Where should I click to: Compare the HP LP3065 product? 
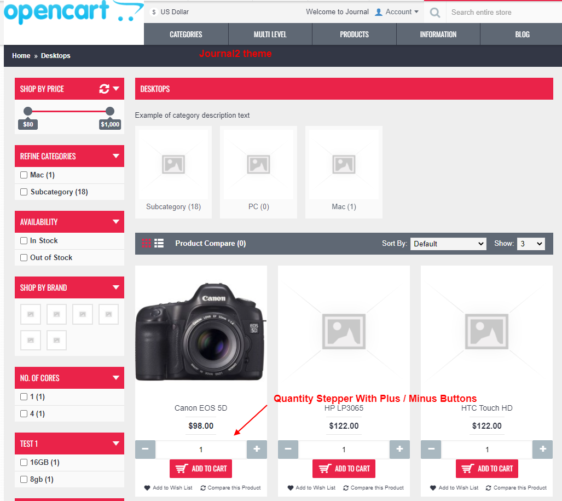pyautogui.click(x=373, y=488)
